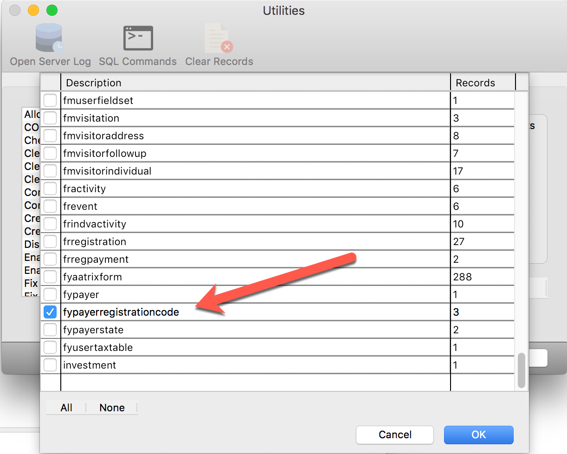Click the table's vertical scrollbar thumb
The image size is (567, 454).
pos(522,370)
